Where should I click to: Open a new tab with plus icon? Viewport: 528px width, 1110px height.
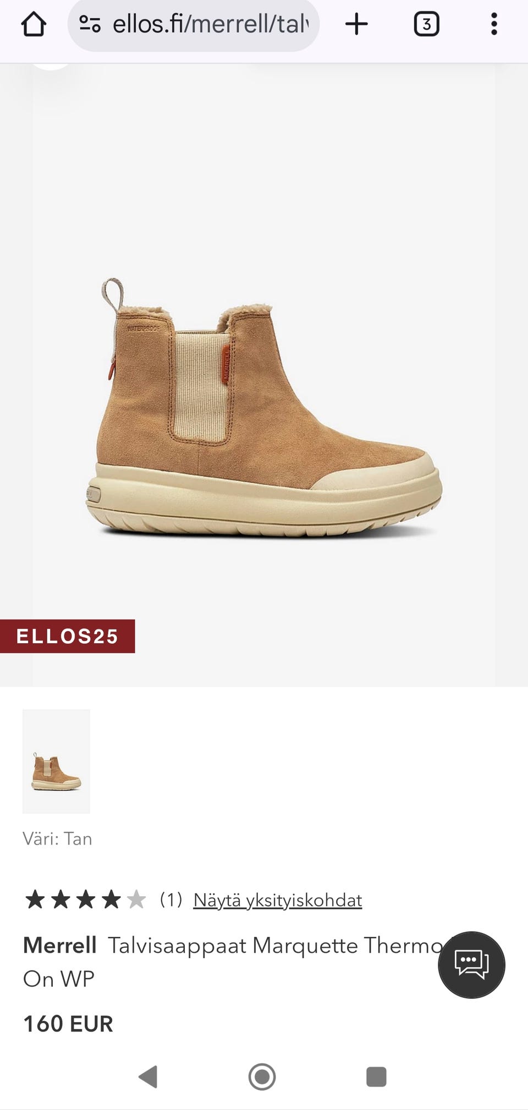(356, 24)
